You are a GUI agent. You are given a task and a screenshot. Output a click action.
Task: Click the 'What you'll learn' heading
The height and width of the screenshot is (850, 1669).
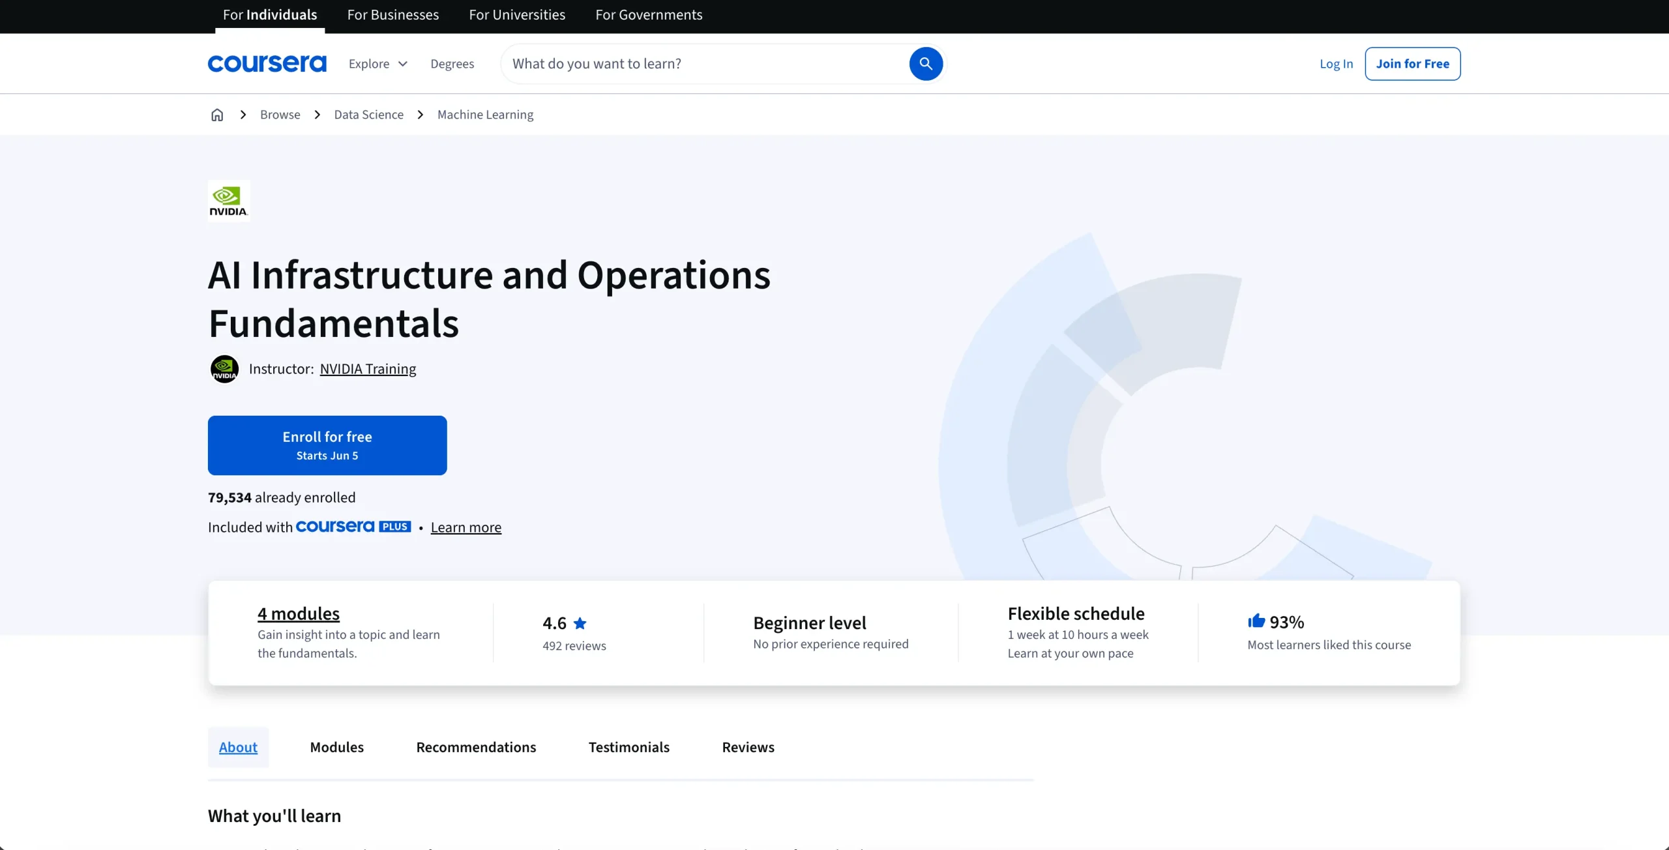[x=274, y=816]
